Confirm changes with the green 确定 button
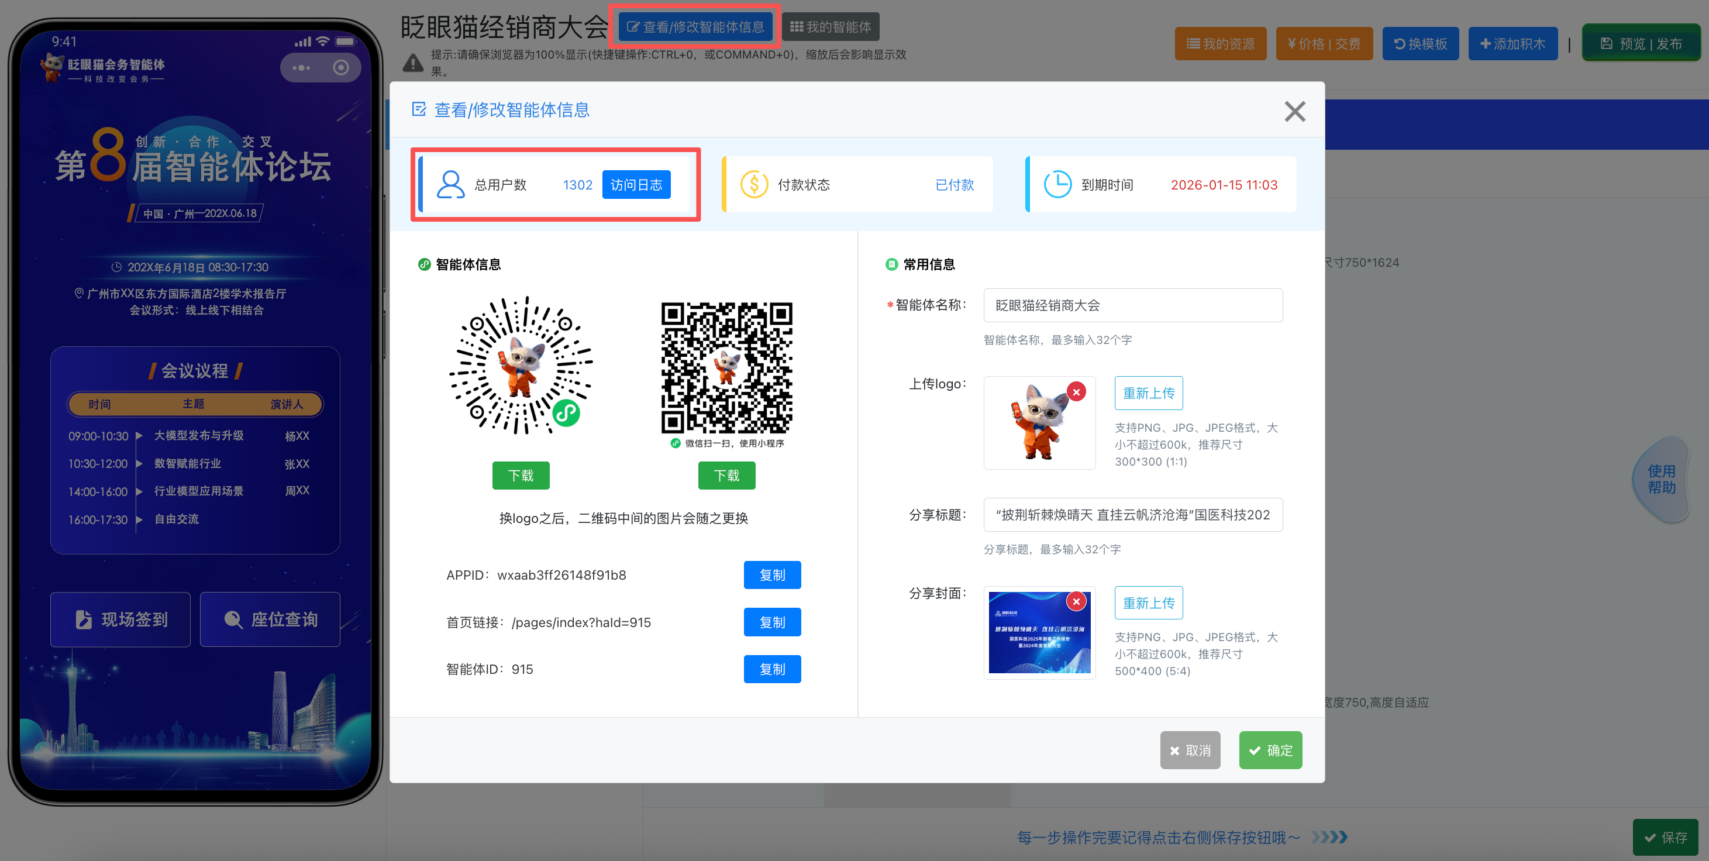The width and height of the screenshot is (1709, 861). click(x=1270, y=750)
